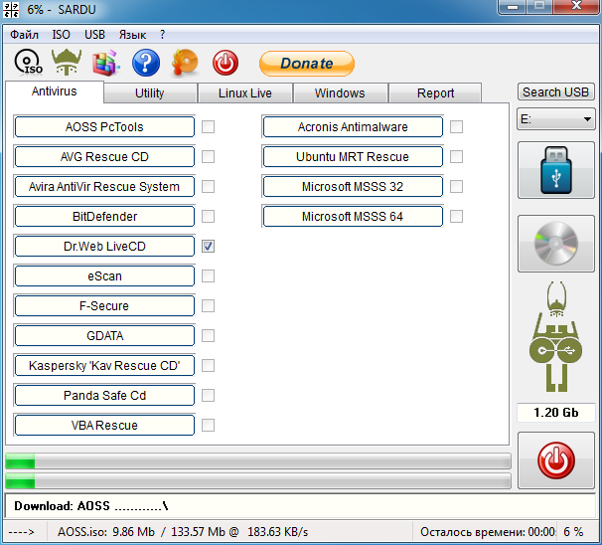Click the Microsoft MSSS 64 button
This screenshot has width=602, height=545.
(x=353, y=217)
